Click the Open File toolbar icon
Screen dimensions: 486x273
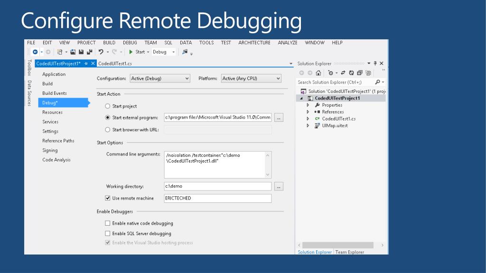[73, 52]
